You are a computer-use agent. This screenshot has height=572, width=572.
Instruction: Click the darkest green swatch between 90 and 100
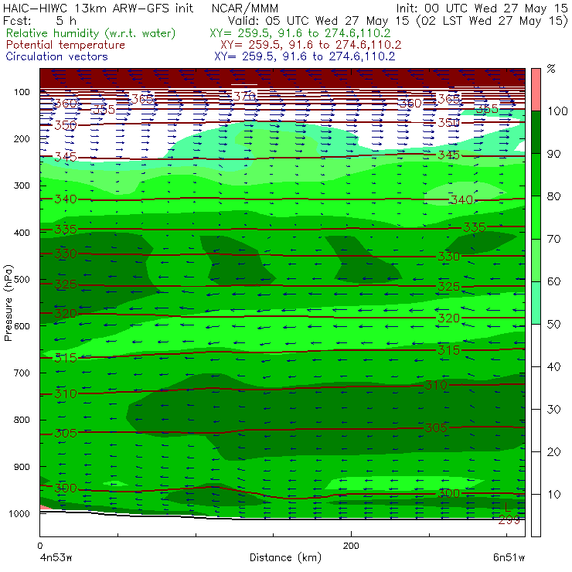[x=536, y=132]
